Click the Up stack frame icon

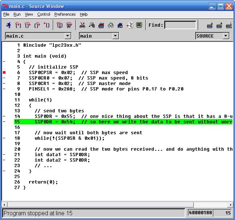point(219,25)
